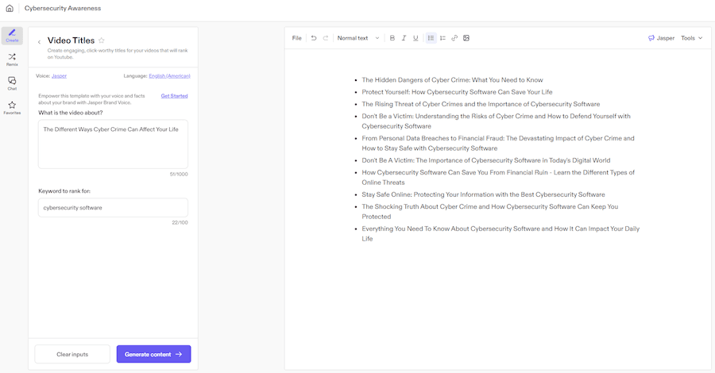Click the redo arrow in the editor toolbar
This screenshot has height=373, width=715.
[x=325, y=38]
